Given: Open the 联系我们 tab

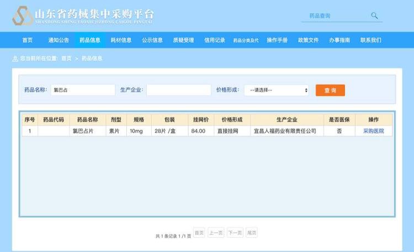Looking at the screenshot, I should (x=371, y=40).
